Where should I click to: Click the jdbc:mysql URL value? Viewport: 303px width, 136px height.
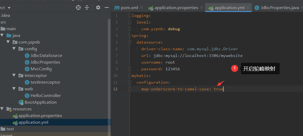pos(198,56)
